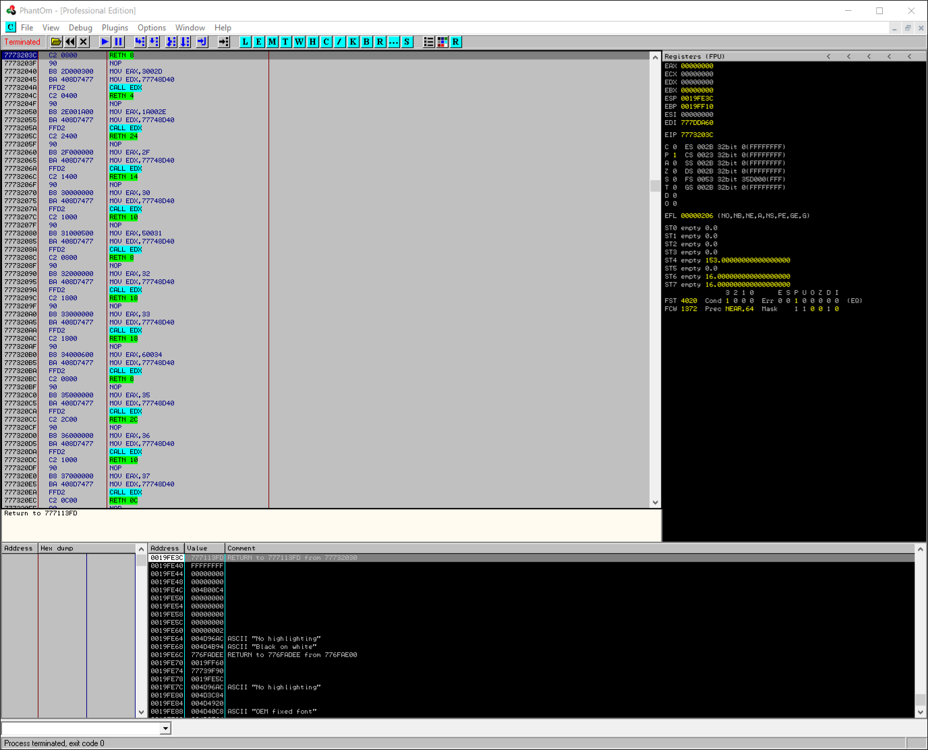Run the program with the play icon

point(105,42)
